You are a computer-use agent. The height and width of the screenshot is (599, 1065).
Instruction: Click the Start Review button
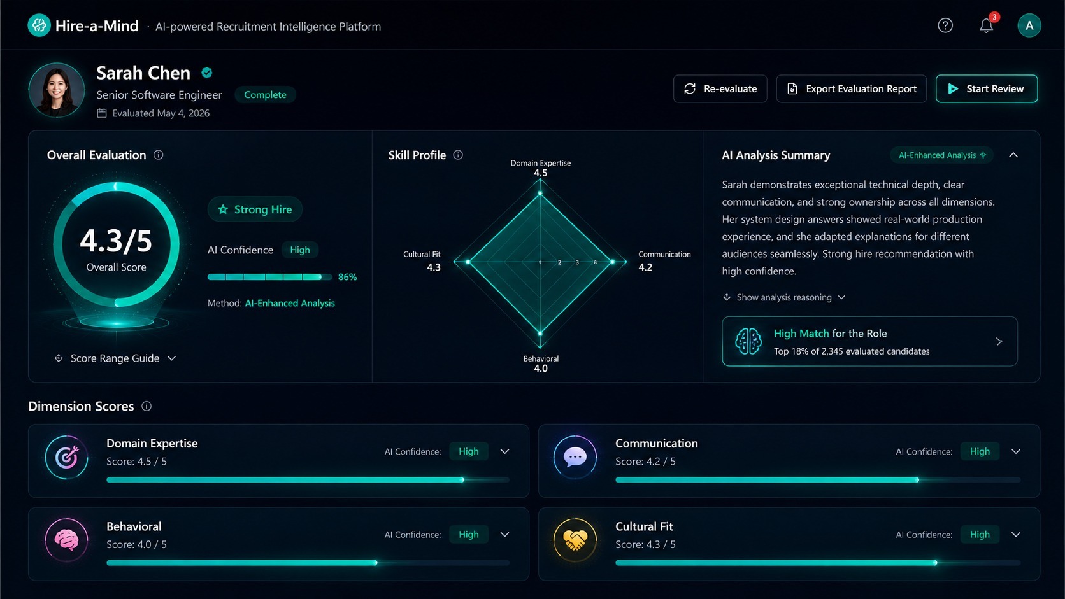pyautogui.click(x=986, y=88)
